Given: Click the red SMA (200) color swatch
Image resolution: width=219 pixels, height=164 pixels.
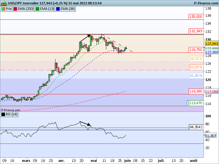Looking at the screenshot, I should 15,9.
